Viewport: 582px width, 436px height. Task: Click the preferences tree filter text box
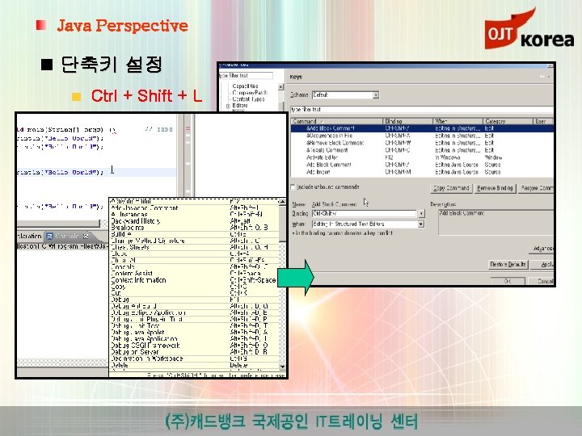pos(246,76)
